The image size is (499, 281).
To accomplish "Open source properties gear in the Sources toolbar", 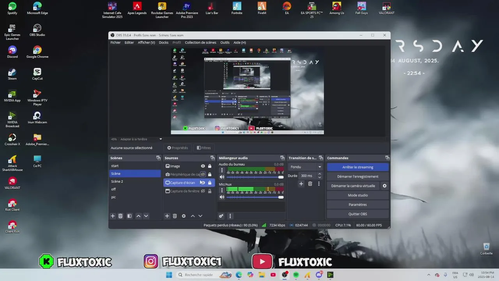I will pyautogui.click(x=184, y=216).
